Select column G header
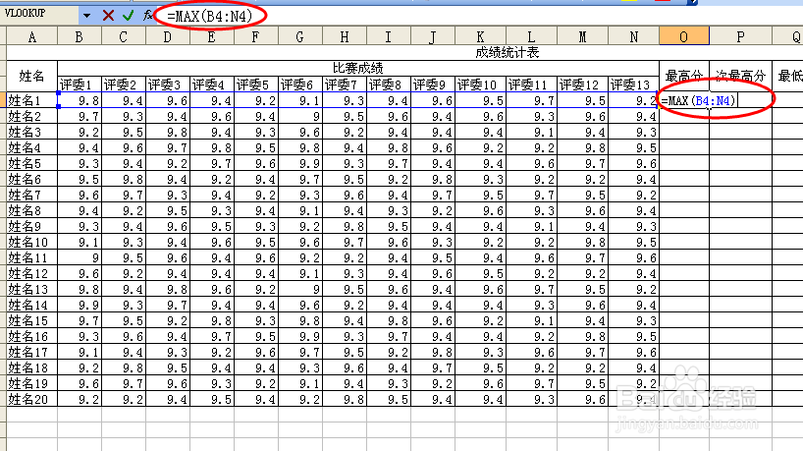This screenshot has width=803, height=451. pyautogui.click(x=299, y=36)
